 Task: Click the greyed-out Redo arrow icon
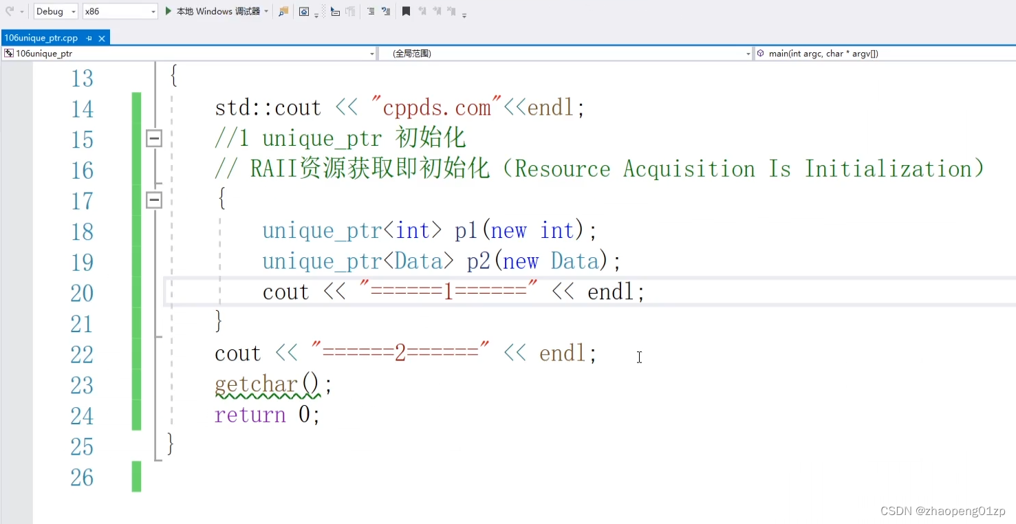(10, 11)
